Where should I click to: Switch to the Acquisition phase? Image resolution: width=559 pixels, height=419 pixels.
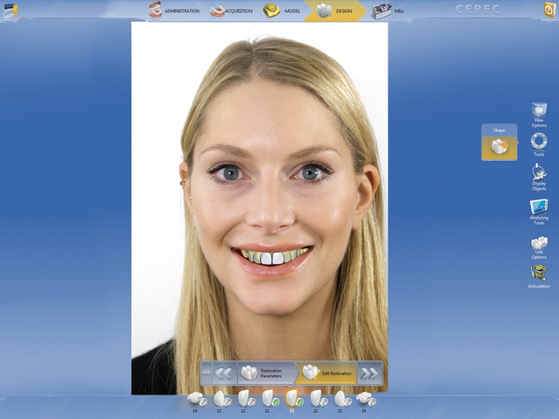[x=232, y=11]
